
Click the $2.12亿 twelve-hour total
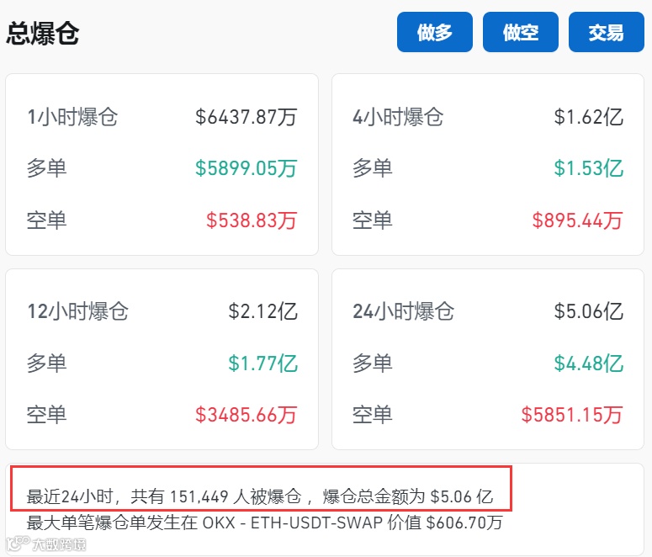pyautogui.click(x=262, y=311)
